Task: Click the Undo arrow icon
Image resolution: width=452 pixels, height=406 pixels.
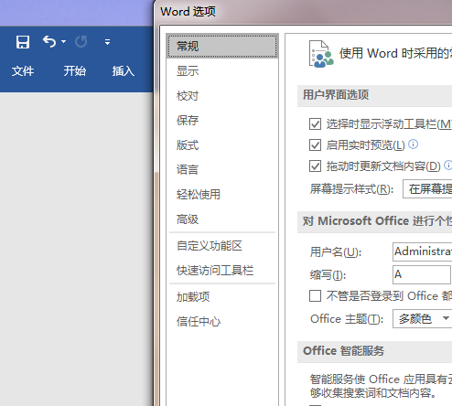Action: tap(49, 41)
